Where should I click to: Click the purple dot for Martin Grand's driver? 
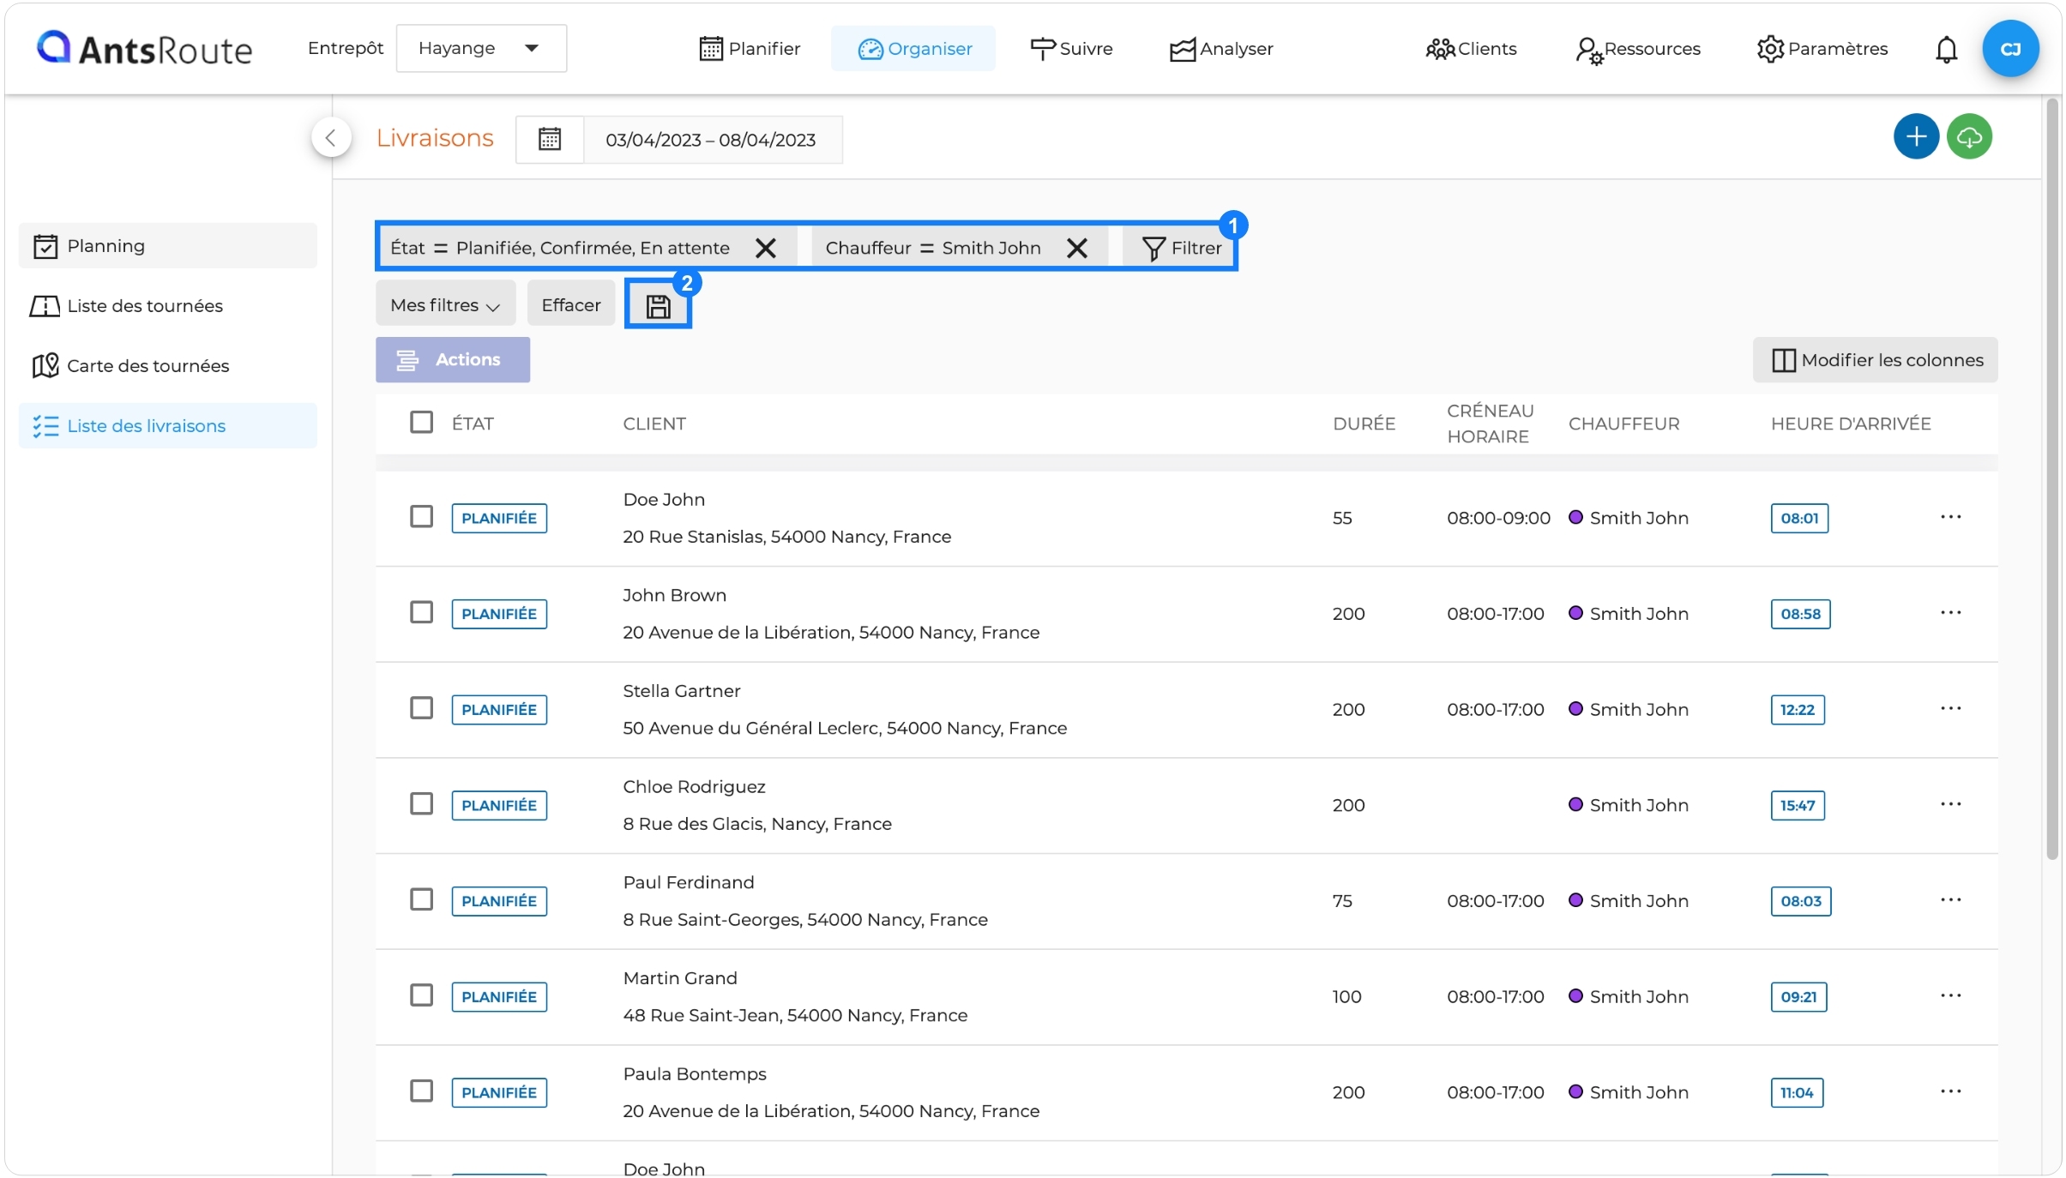(1575, 996)
